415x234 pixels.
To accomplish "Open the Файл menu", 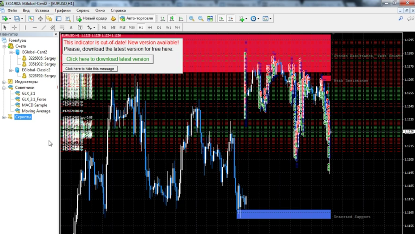I will pyautogui.click(x=12, y=10).
